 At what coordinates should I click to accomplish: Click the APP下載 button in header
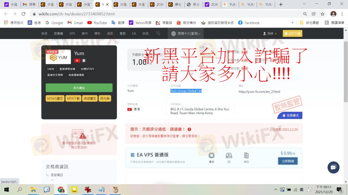pyautogui.click(x=293, y=34)
